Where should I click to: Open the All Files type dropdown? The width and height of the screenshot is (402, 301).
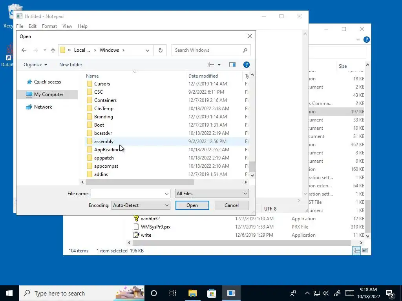click(x=212, y=194)
